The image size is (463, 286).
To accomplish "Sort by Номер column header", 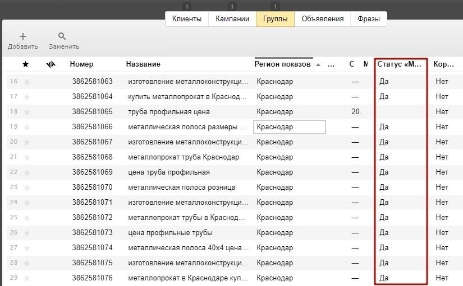I will (81, 64).
